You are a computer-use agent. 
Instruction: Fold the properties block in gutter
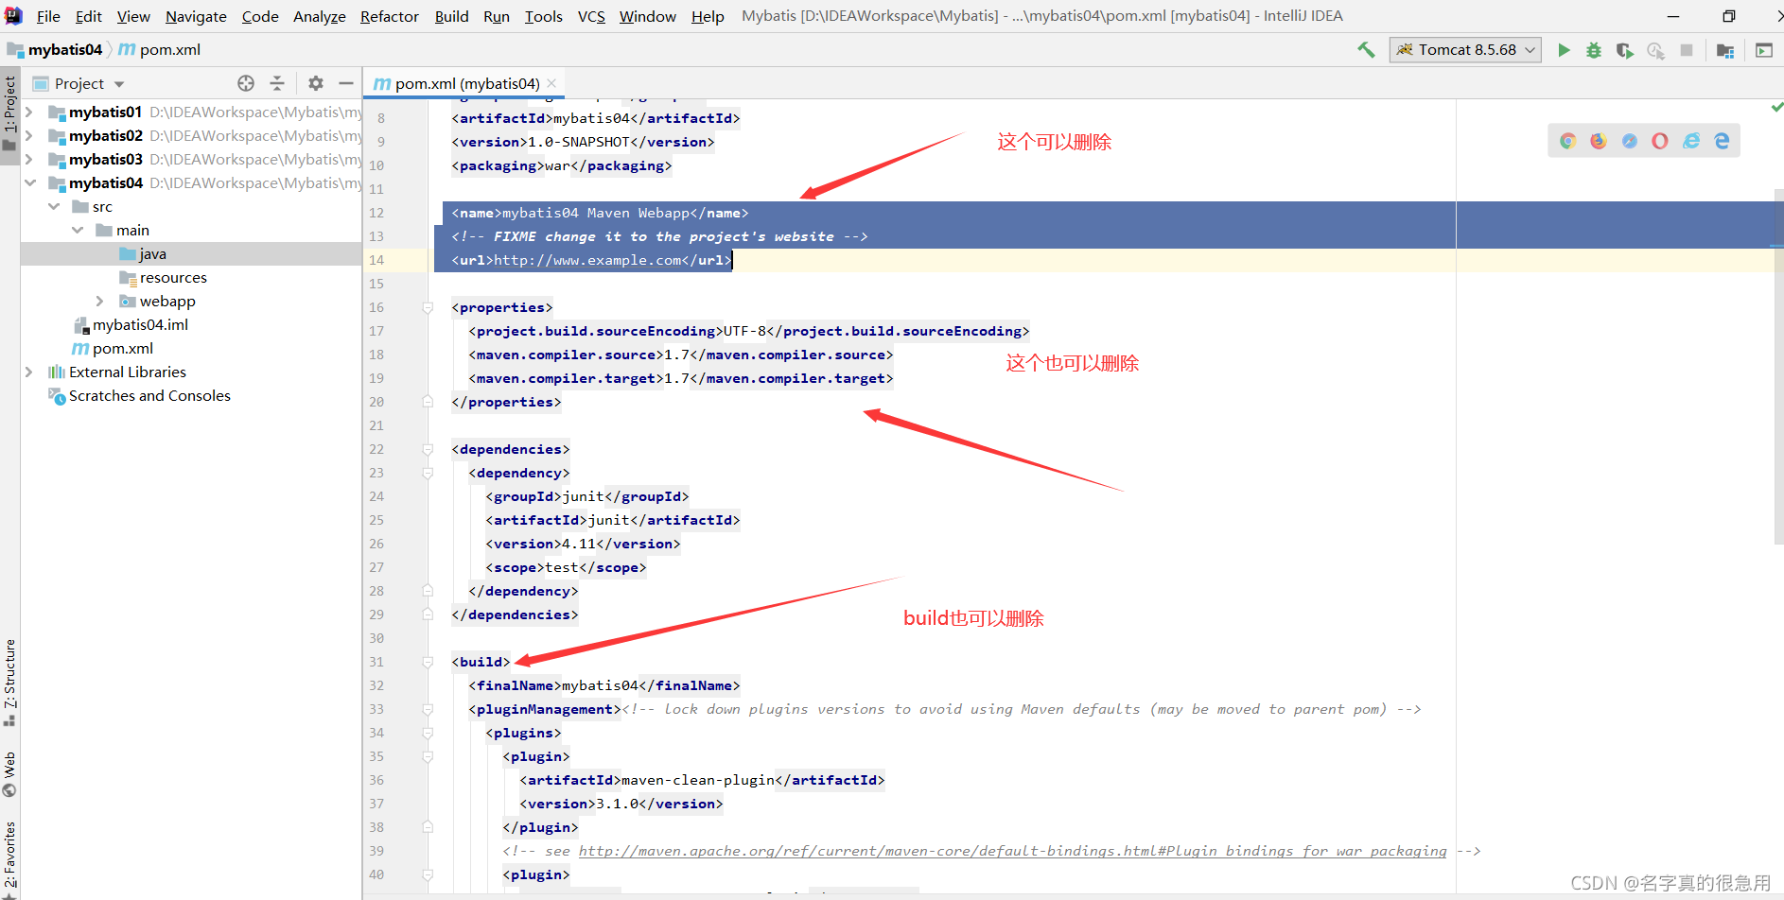(x=428, y=307)
